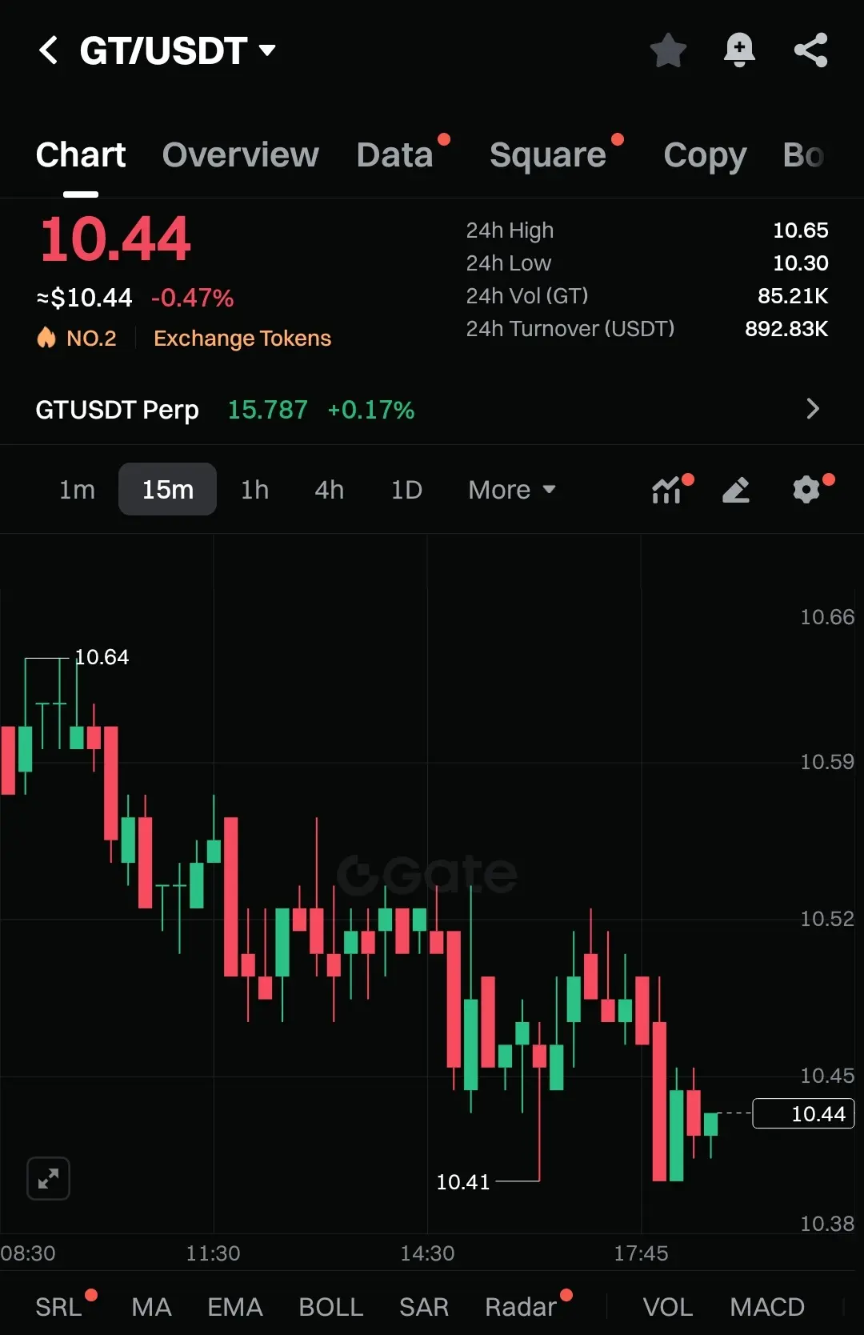Tap the 10.64 high marker on chart

point(102,657)
